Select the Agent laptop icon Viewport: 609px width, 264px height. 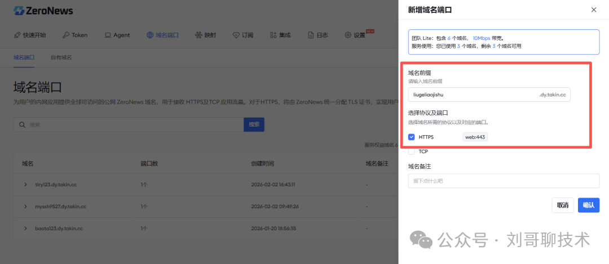[x=108, y=35]
